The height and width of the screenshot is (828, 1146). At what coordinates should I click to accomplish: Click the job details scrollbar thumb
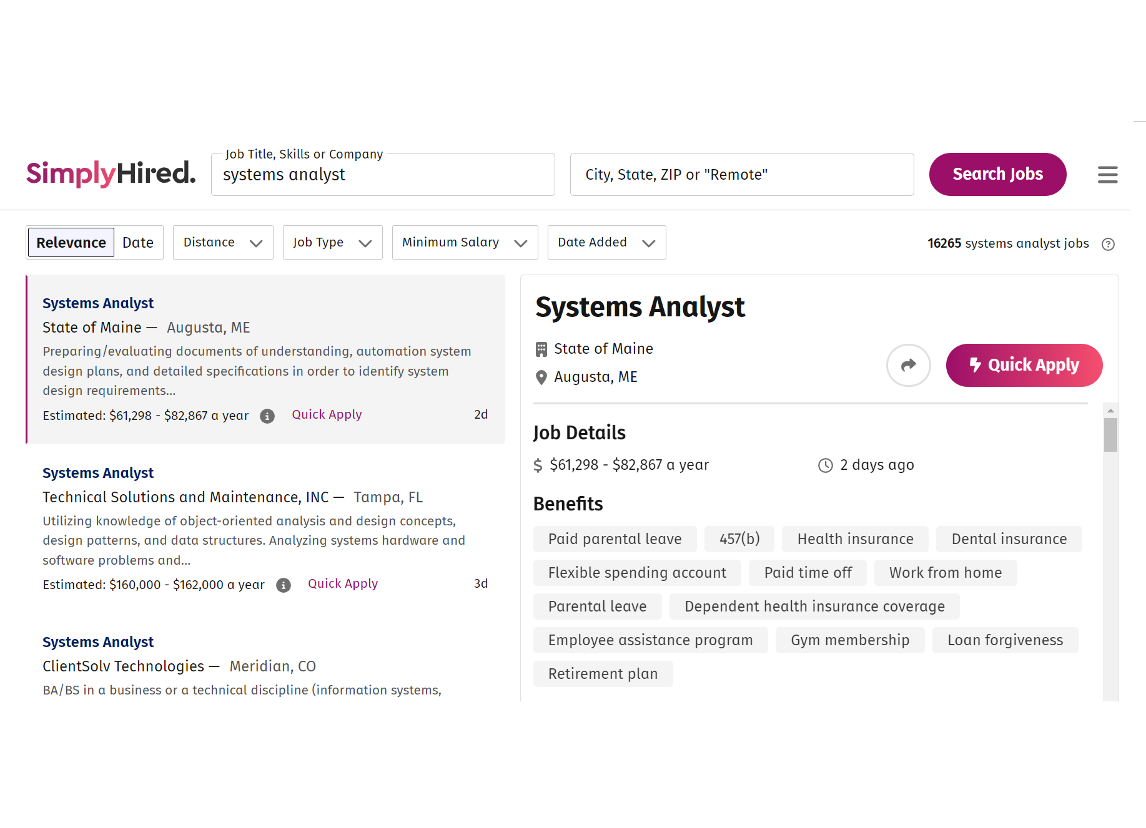[1110, 435]
